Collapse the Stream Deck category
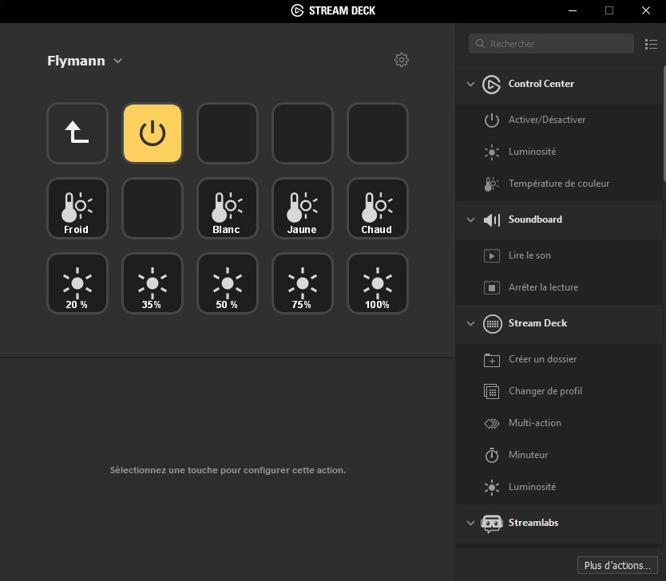 pos(470,323)
